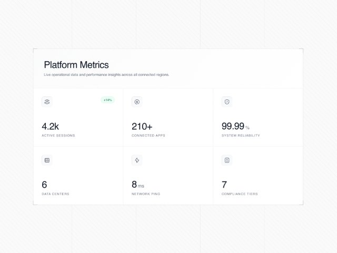Image resolution: width=337 pixels, height=253 pixels.
Task: Click the Data Centers label
Action: tap(55, 194)
